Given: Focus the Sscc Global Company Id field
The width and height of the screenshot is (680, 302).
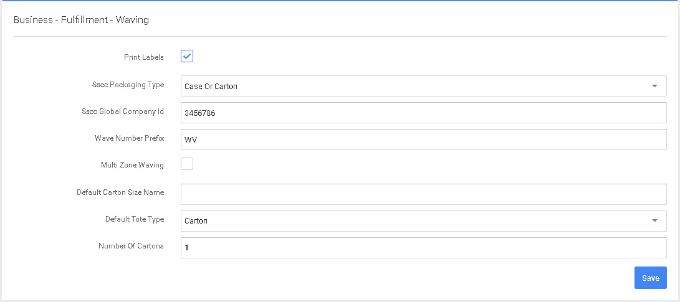Looking at the screenshot, I should (x=423, y=113).
